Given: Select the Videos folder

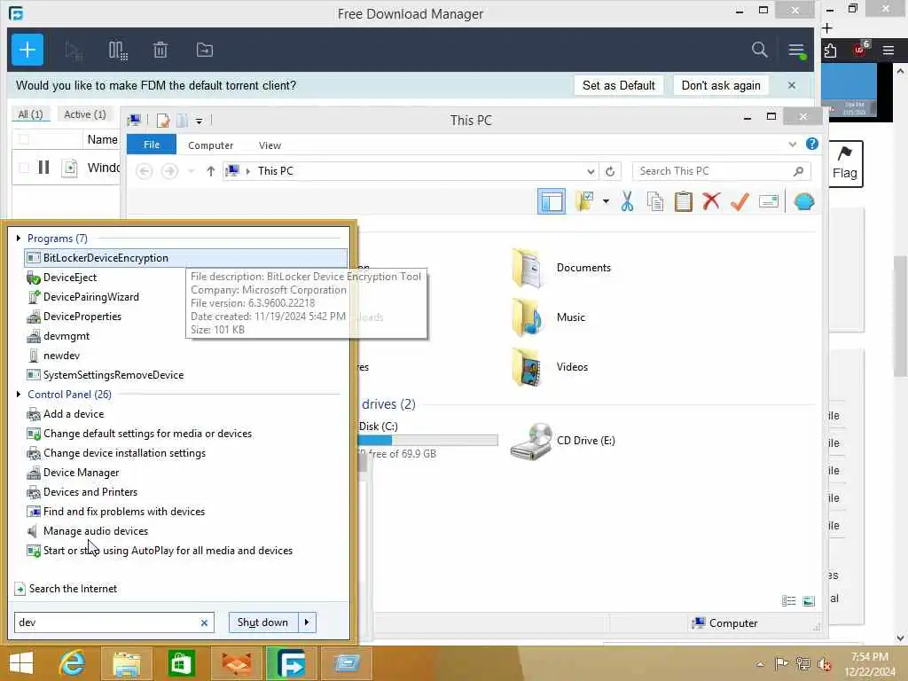Looking at the screenshot, I should (550, 366).
